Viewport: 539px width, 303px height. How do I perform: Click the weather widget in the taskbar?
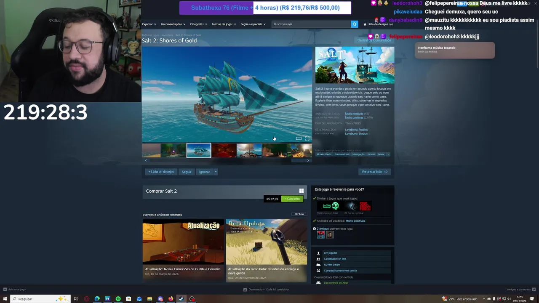[460, 299]
